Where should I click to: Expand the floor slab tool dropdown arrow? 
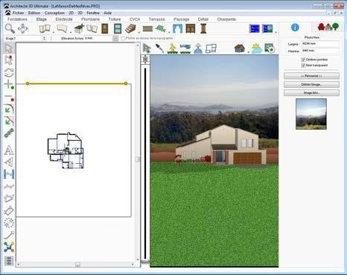pyautogui.click(x=71, y=33)
